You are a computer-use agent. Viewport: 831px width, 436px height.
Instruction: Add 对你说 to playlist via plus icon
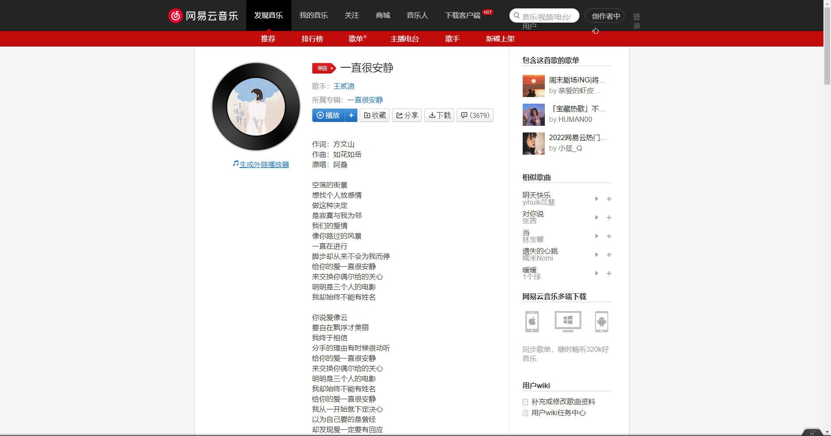(x=609, y=218)
